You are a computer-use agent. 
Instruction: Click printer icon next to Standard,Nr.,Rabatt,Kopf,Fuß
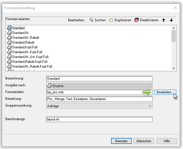[x=9, y=66]
